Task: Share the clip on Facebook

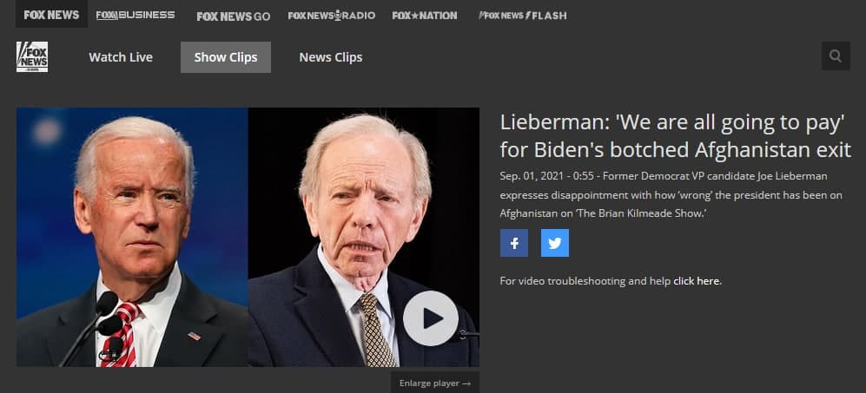Action: tap(514, 243)
